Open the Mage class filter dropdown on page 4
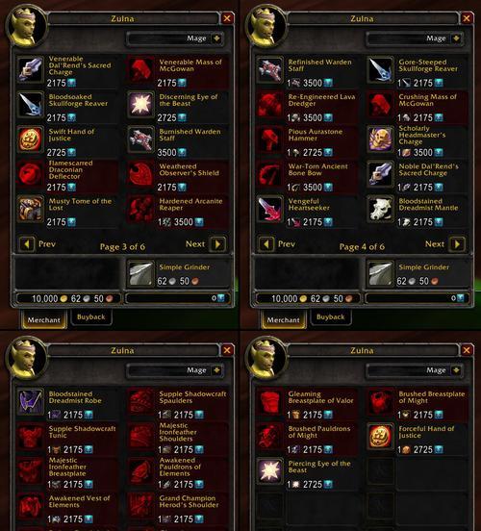The height and width of the screenshot is (531, 481). 456,38
